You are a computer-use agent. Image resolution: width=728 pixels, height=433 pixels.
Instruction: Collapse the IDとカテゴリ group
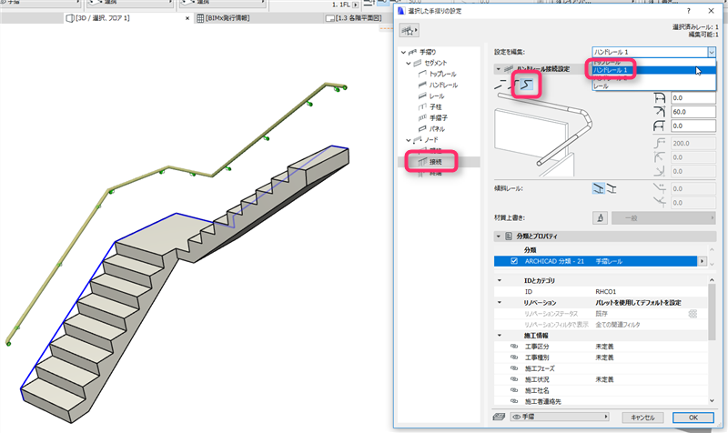click(500, 280)
